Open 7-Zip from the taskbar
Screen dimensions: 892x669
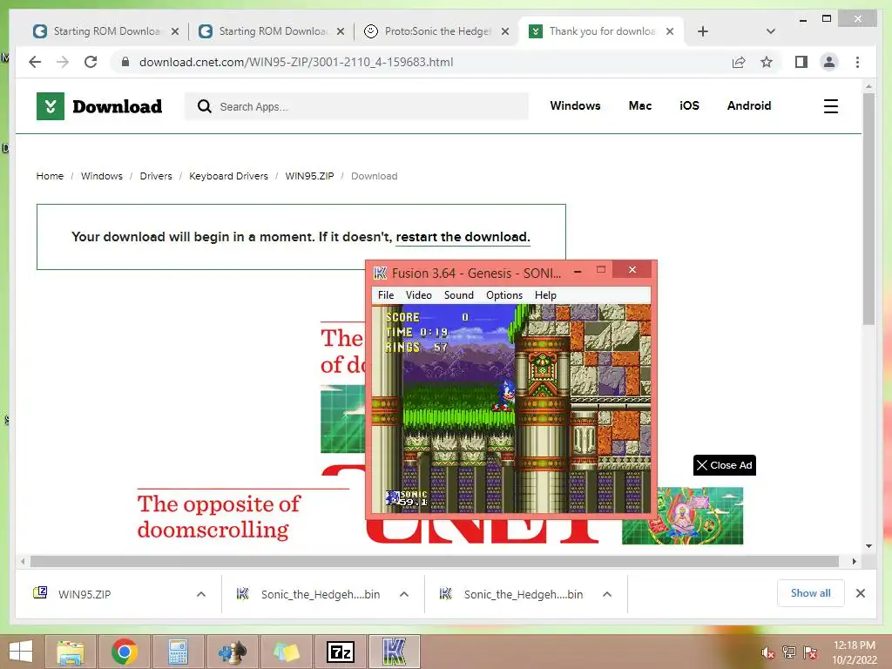pos(341,652)
